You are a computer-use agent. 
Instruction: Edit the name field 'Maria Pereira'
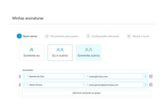55,85
